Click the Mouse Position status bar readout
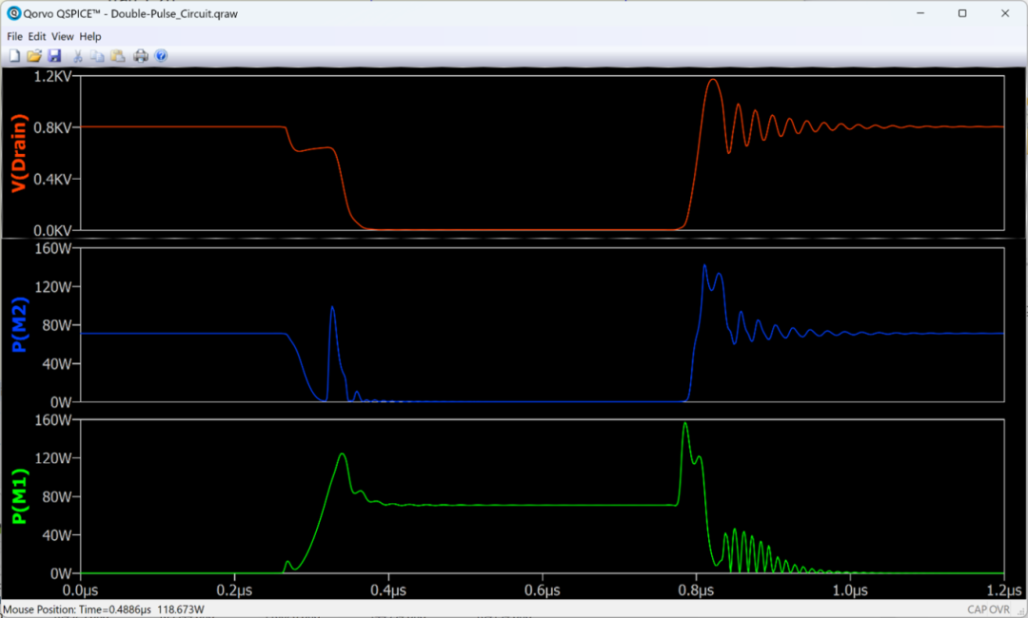 point(104,609)
